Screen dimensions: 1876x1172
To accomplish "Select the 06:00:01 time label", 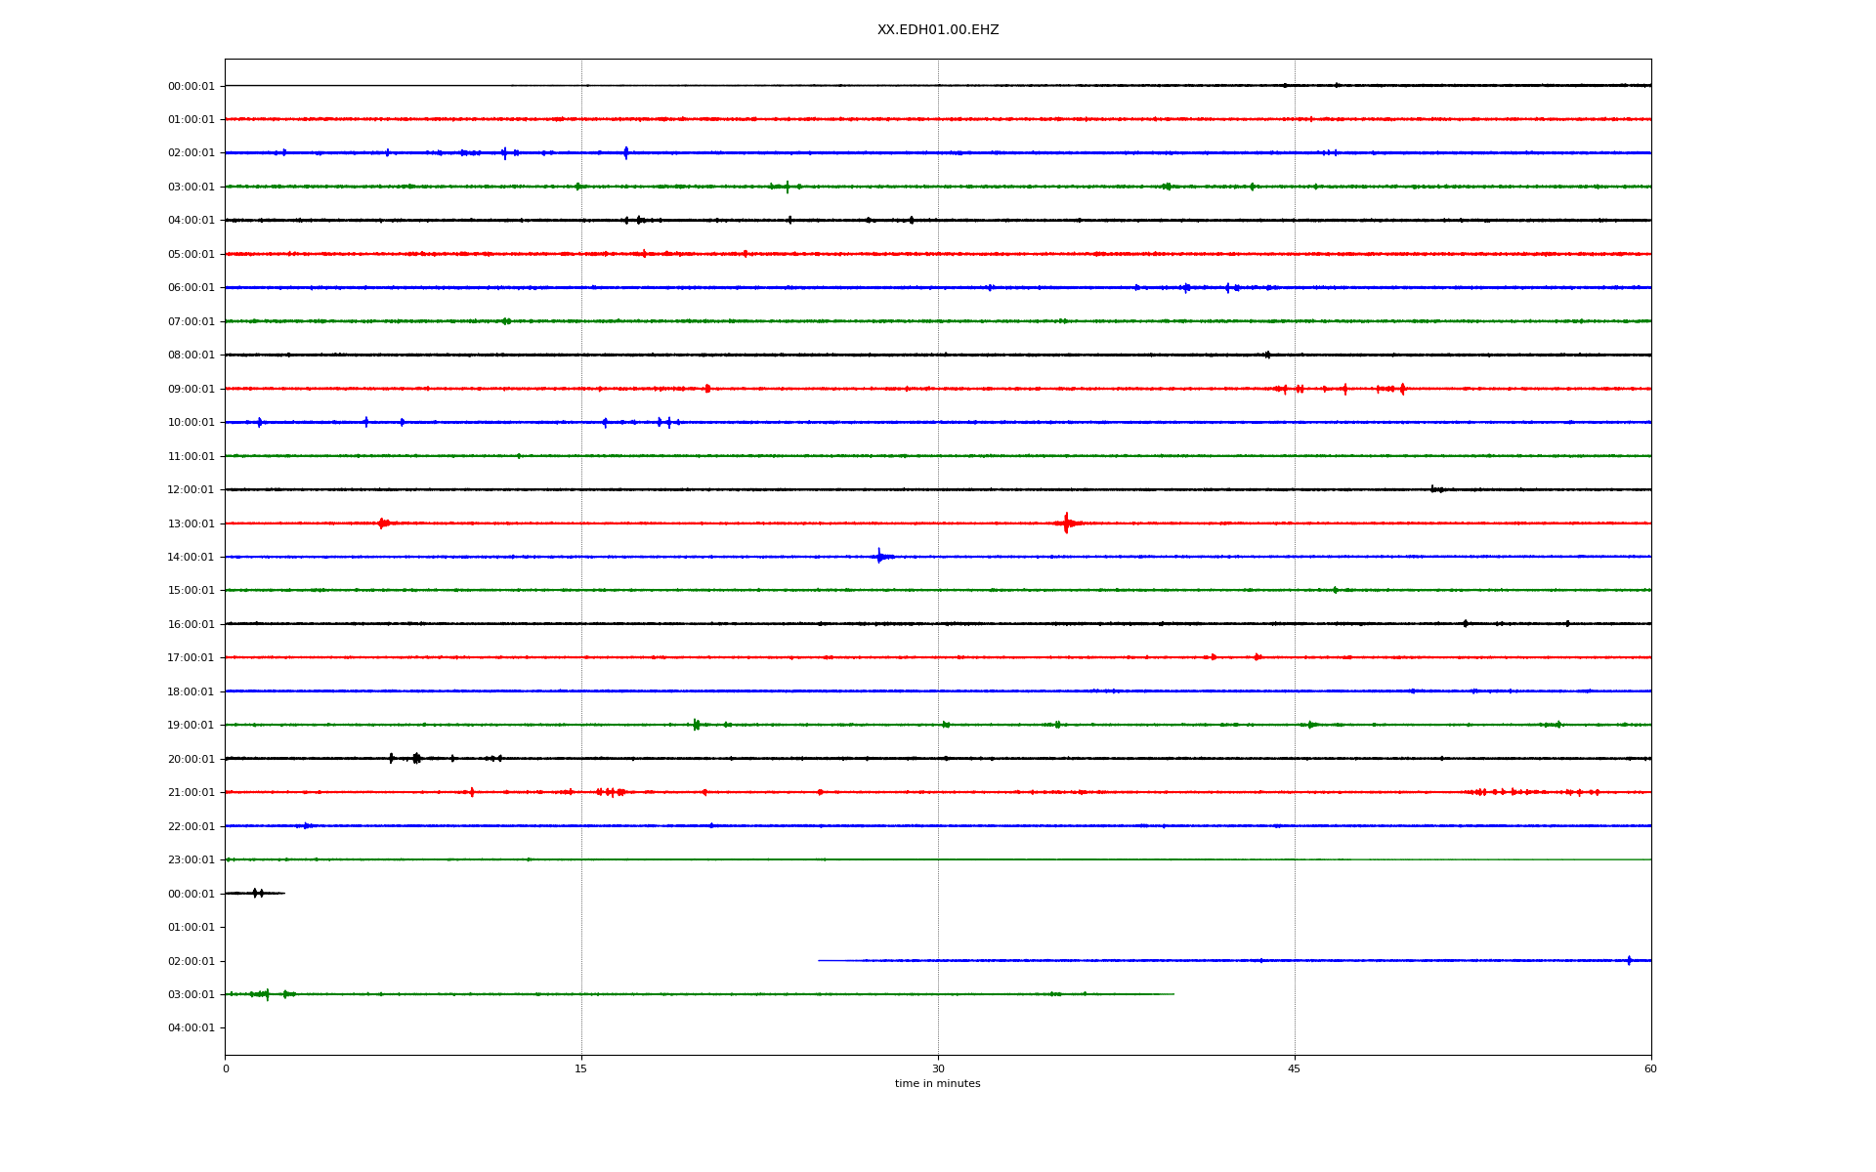I will [x=191, y=288].
